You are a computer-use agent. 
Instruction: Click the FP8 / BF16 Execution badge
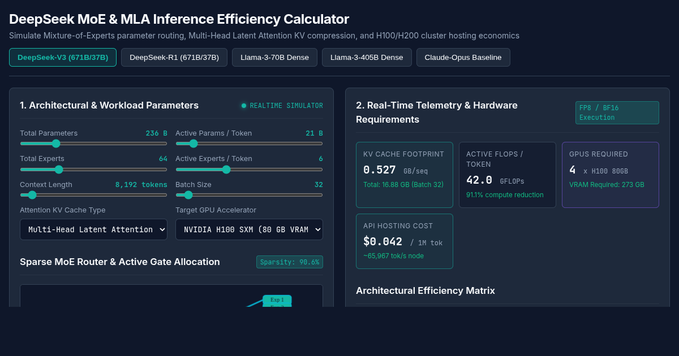coord(617,112)
